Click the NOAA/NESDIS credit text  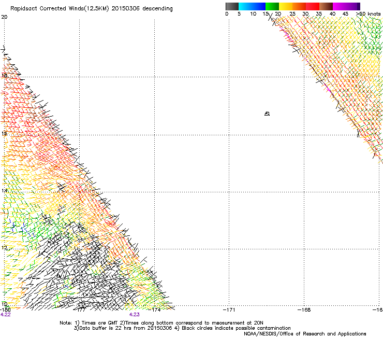click(305, 333)
